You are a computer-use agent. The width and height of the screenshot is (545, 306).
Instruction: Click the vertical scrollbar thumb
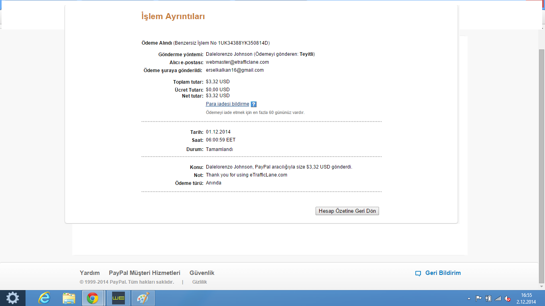[541, 165]
